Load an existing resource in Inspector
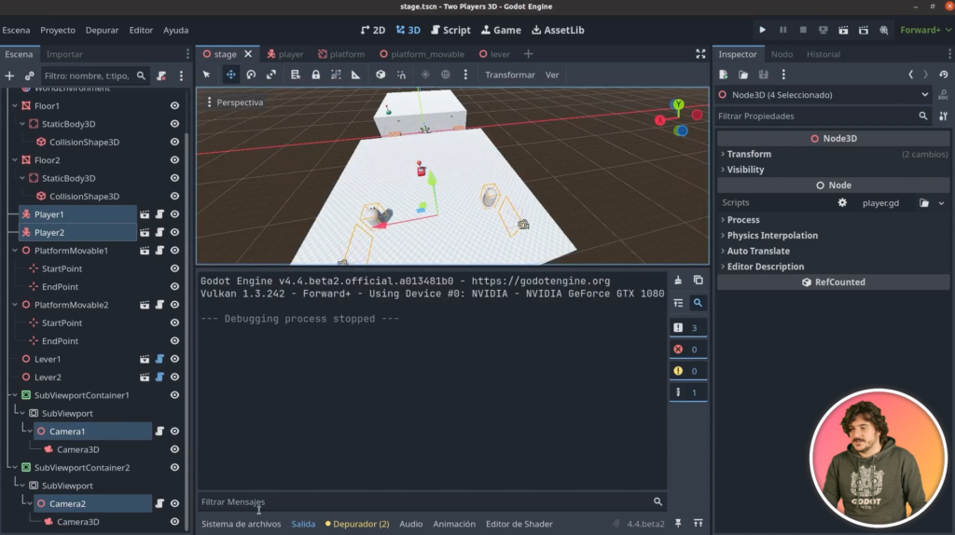 (x=743, y=75)
